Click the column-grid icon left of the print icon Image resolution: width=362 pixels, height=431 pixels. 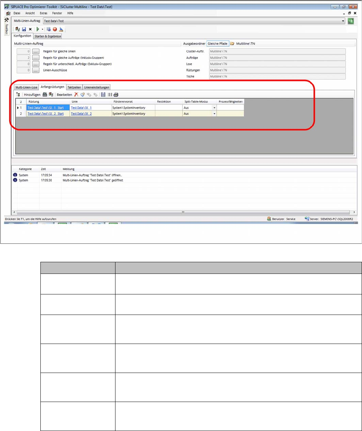click(x=110, y=94)
